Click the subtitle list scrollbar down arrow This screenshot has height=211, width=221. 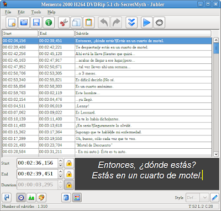point(216,154)
